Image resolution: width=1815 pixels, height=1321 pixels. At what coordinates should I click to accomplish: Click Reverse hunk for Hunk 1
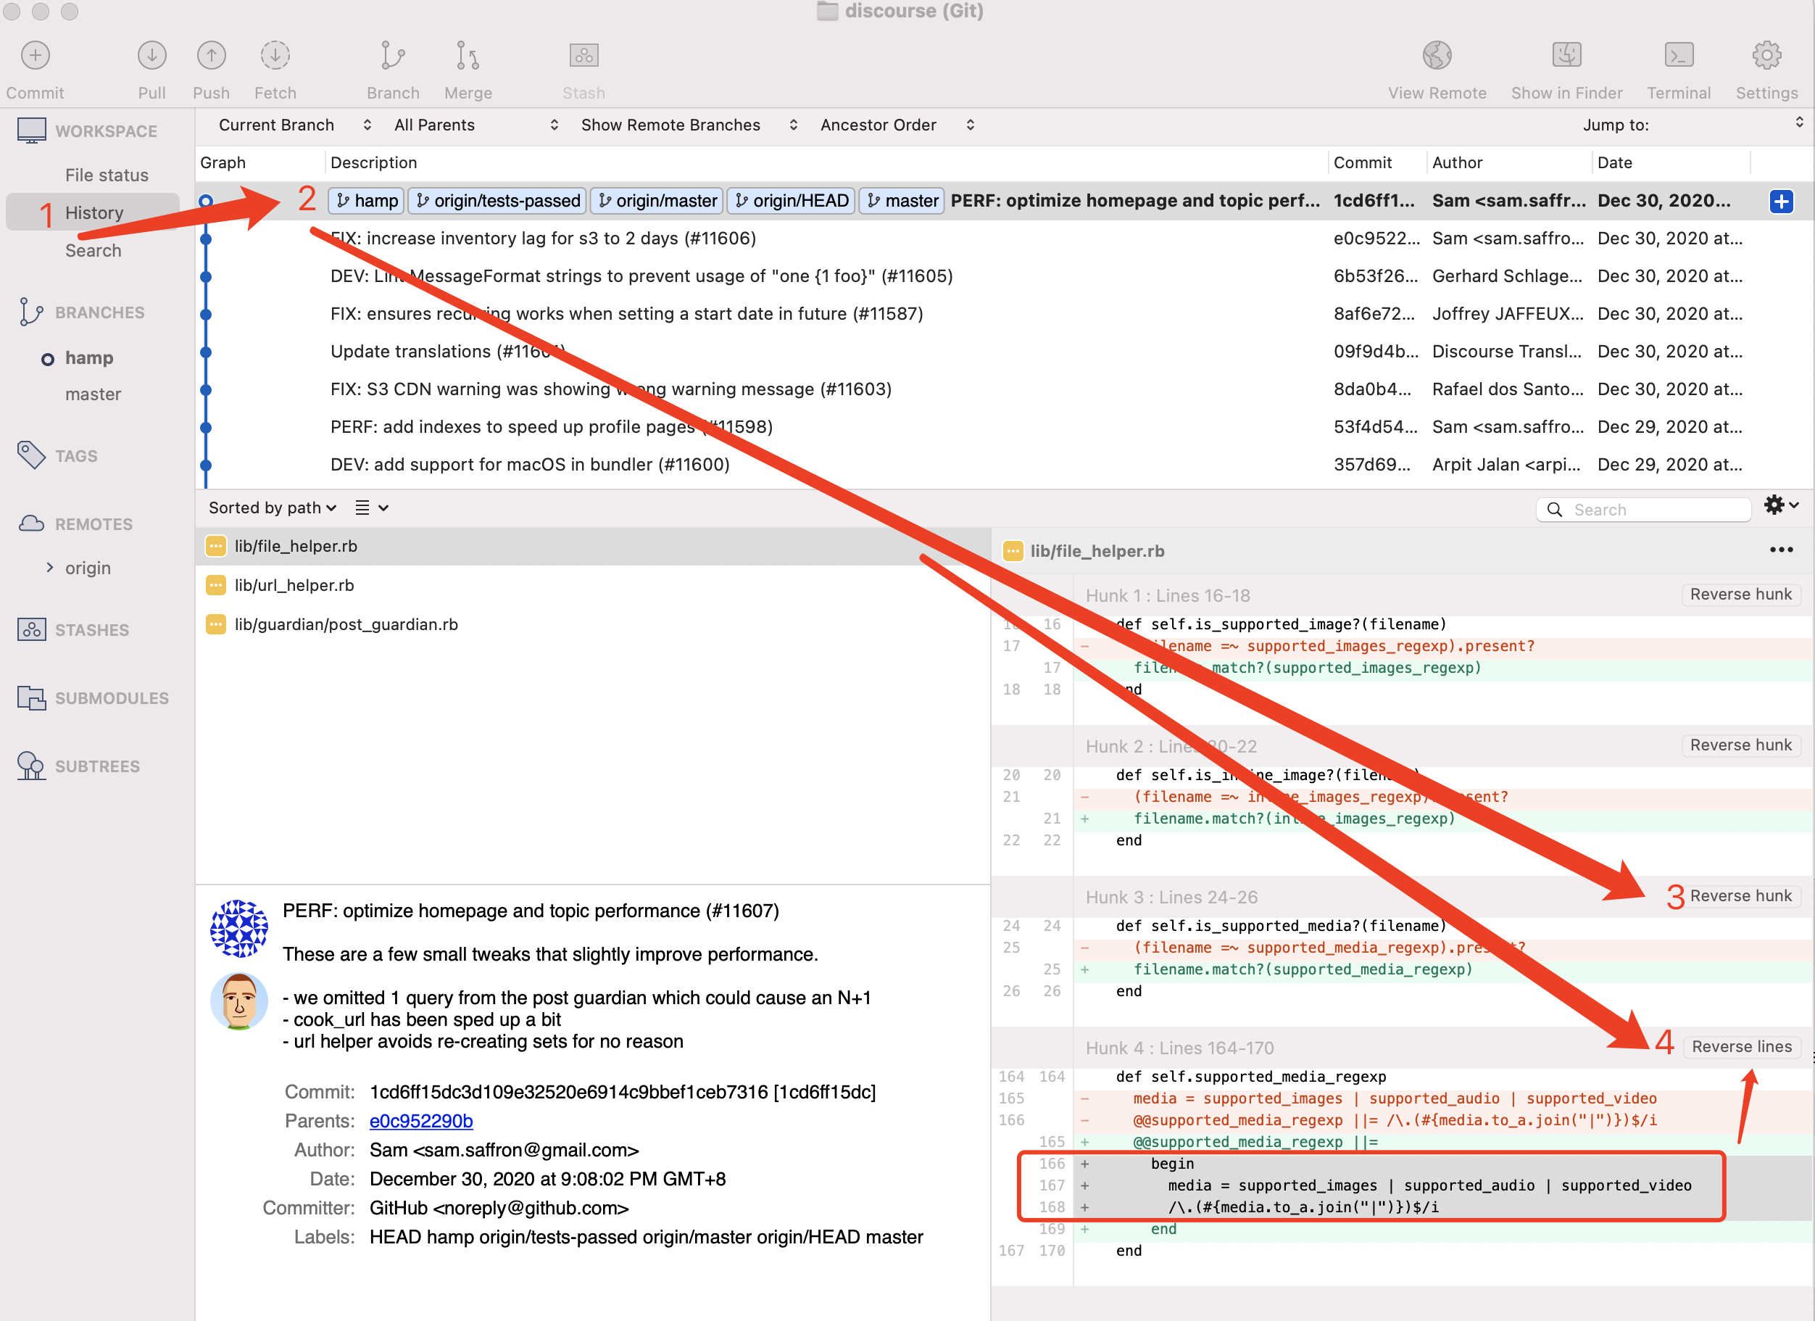(x=1740, y=594)
